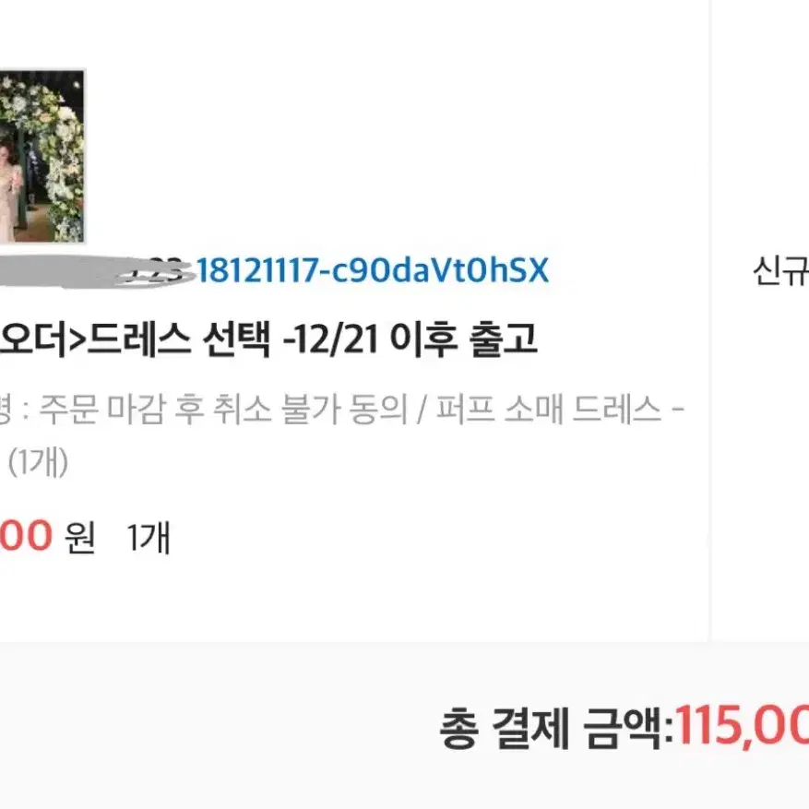Click the 신규 status text

tap(780, 271)
